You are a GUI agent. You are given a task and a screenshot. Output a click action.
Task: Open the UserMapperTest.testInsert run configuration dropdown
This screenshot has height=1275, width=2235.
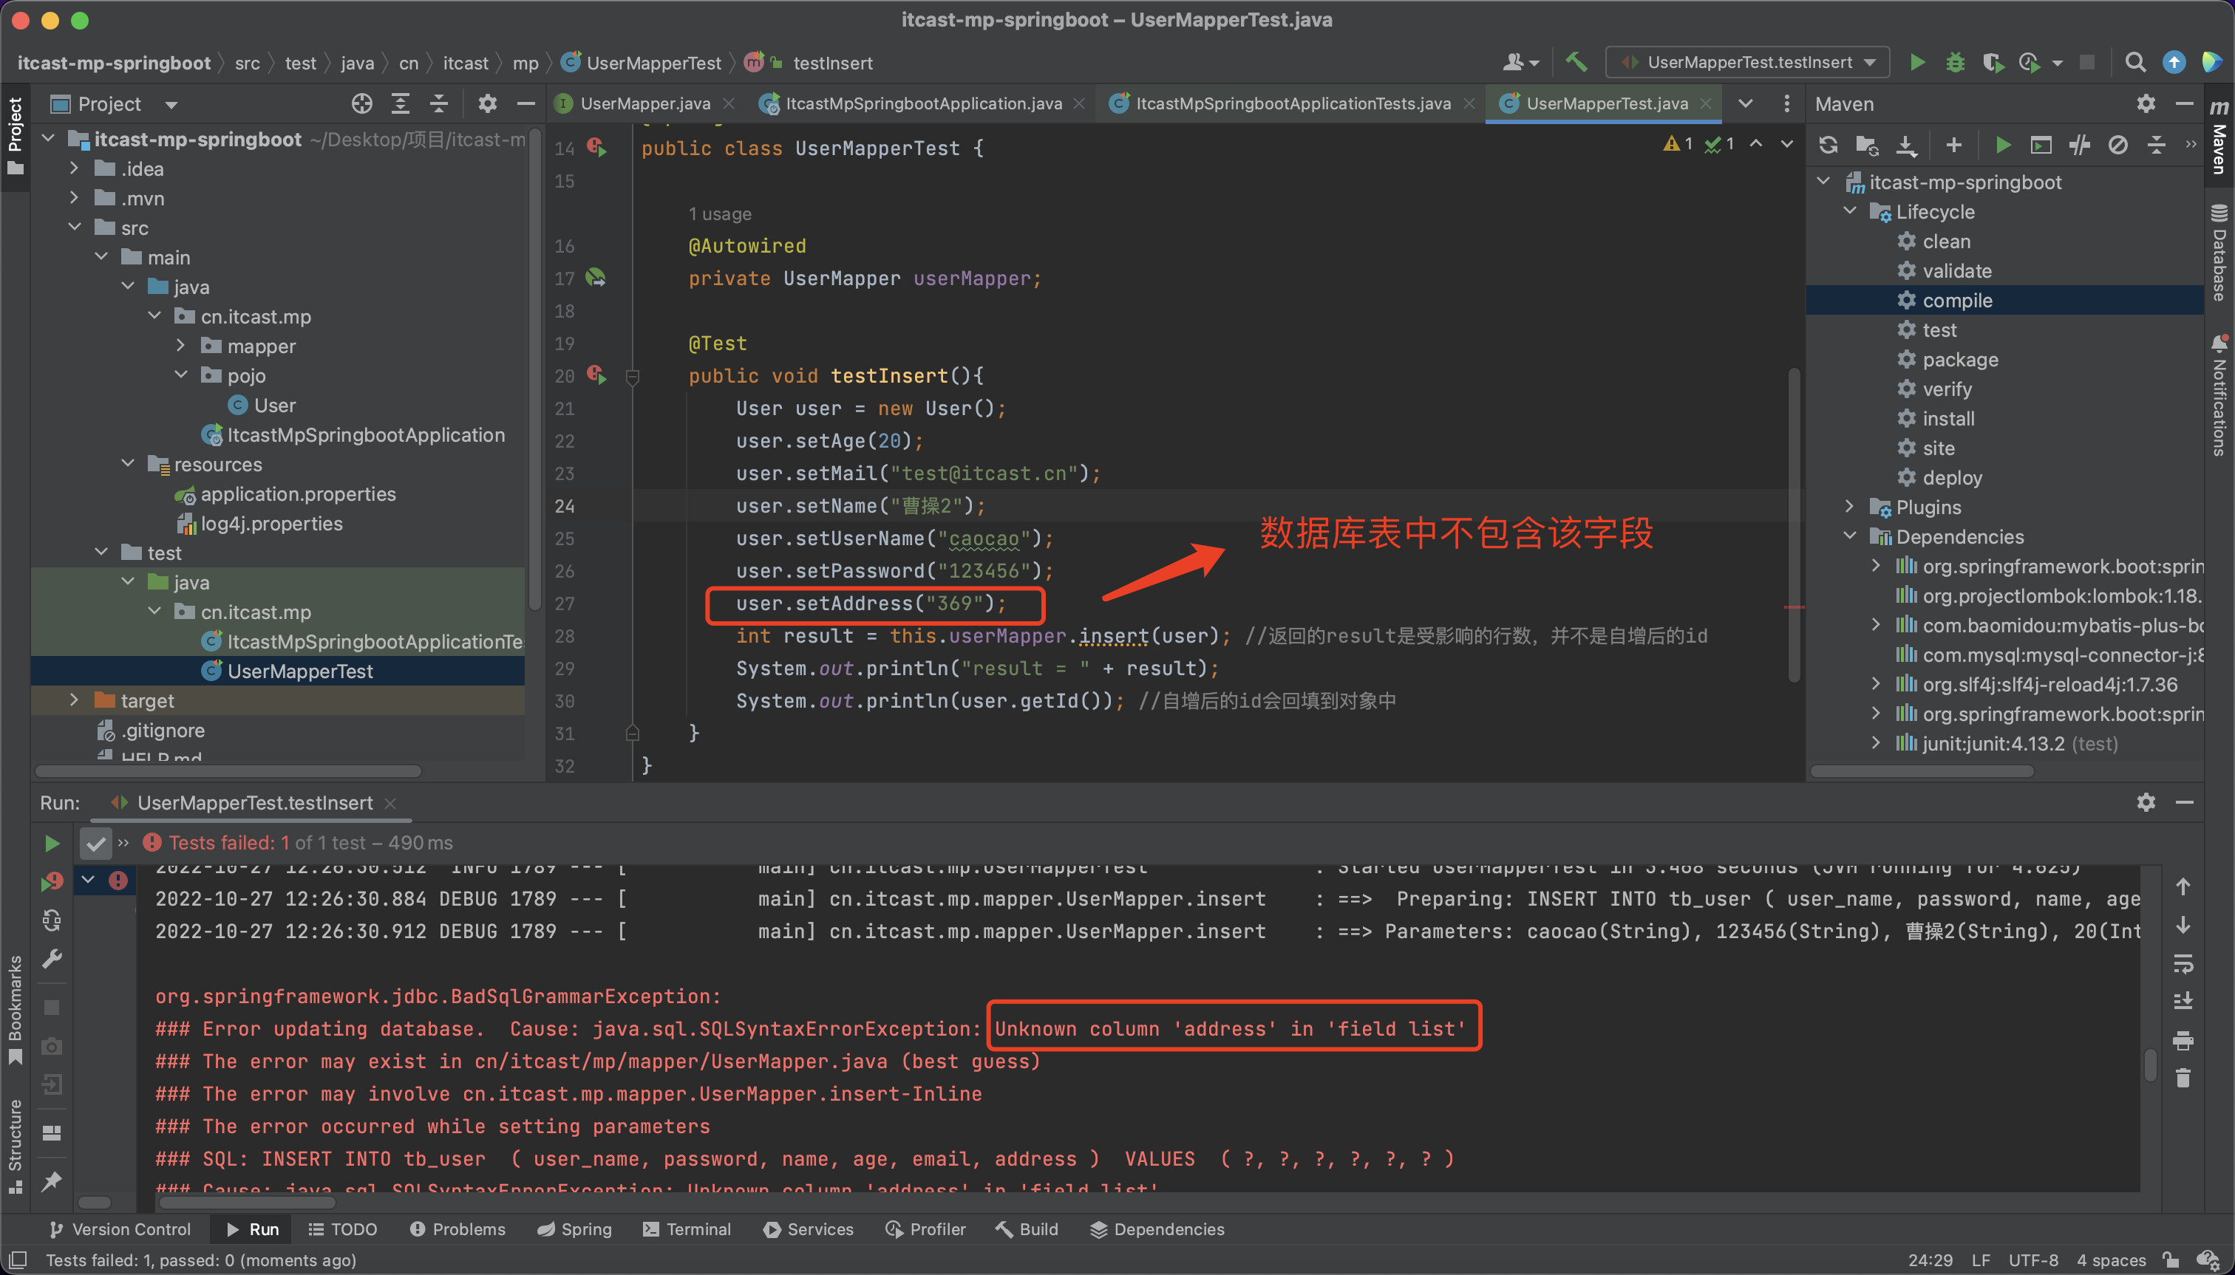(x=1748, y=62)
